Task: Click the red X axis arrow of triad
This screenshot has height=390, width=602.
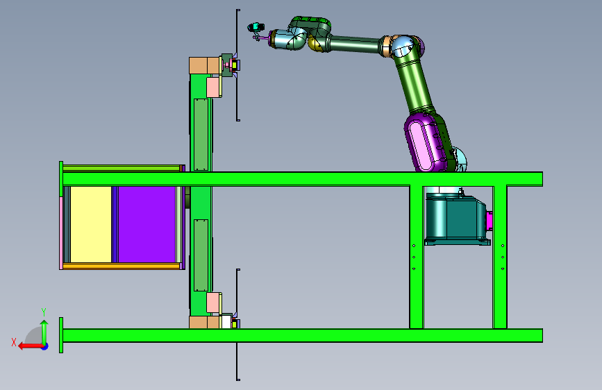Action: pyautogui.click(x=31, y=346)
